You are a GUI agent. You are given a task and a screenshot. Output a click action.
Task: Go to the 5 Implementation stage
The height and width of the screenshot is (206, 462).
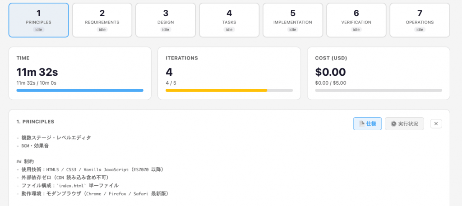point(292,20)
